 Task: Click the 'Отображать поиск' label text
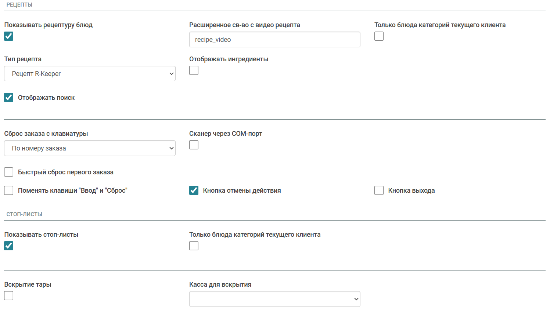(x=46, y=98)
